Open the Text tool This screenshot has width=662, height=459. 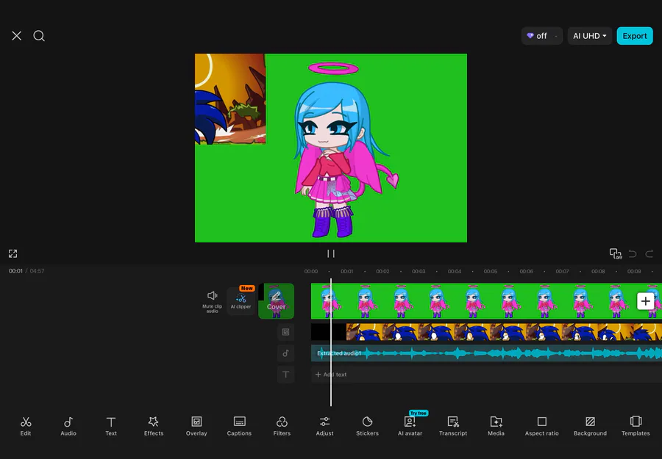[x=111, y=426]
